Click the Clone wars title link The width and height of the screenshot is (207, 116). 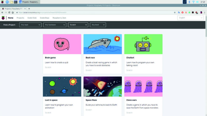(x=131, y=100)
